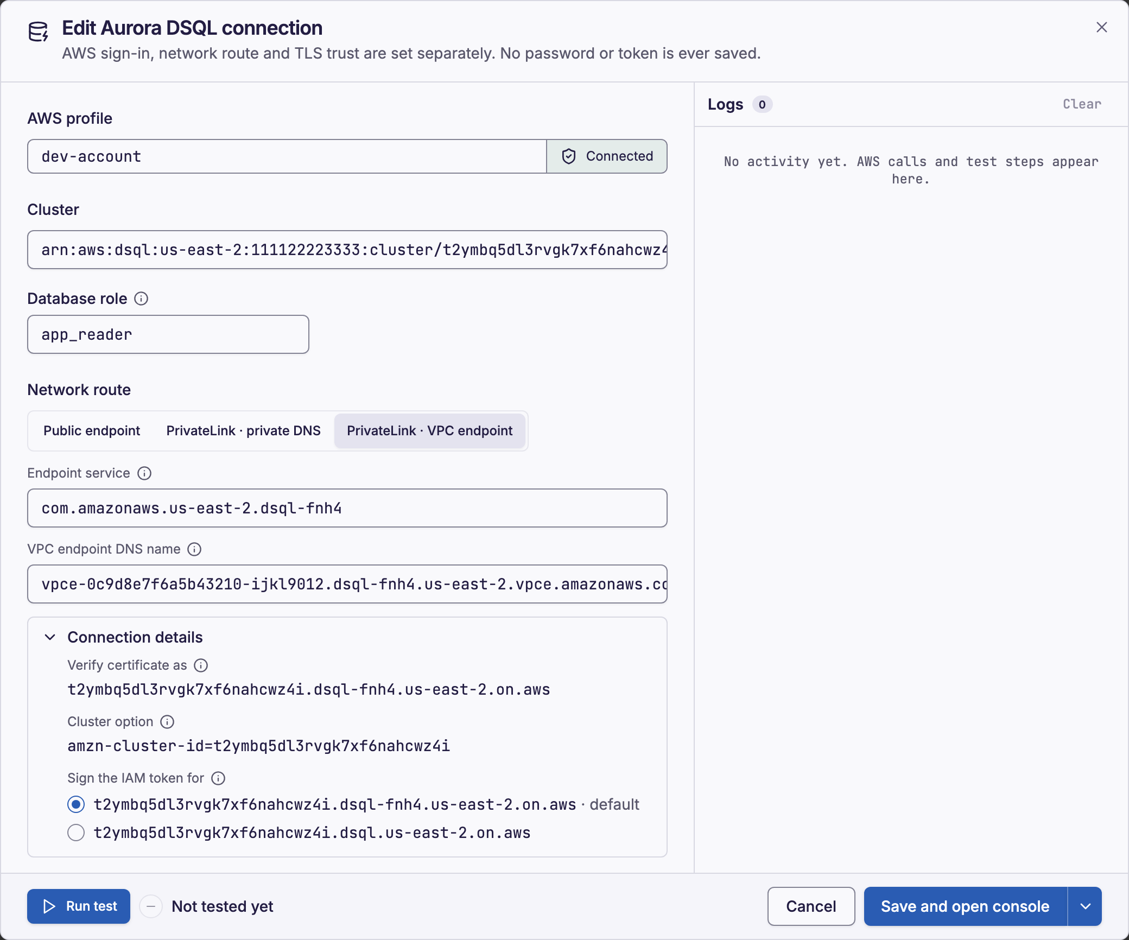Click Save and open console
Screen dimensions: 1129x940
pos(965,906)
